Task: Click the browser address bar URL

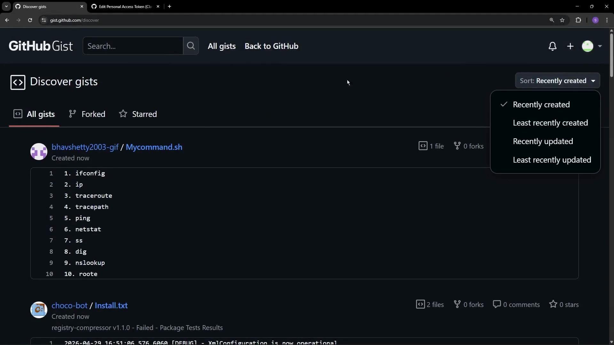Action: click(75, 20)
